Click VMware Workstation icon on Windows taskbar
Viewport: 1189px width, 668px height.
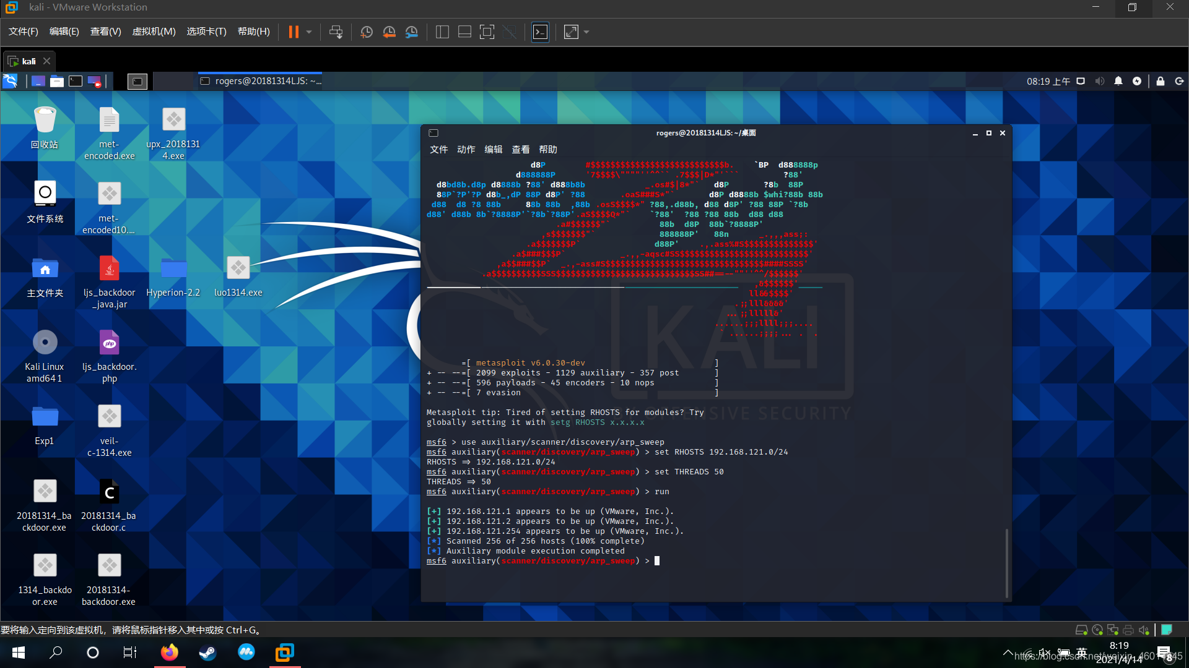click(x=284, y=653)
